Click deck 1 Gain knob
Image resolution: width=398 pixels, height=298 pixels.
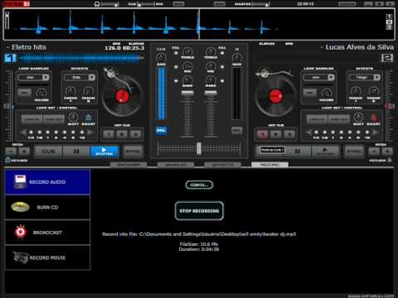click(x=161, y=57)
